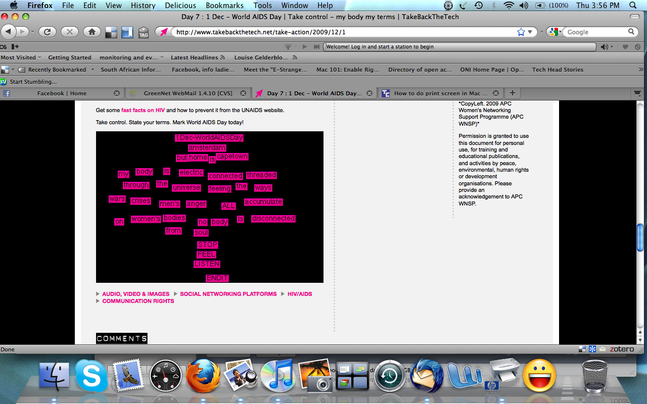
Task: Toggle the player's heart favorite icon
Action: click(x=625, y=47)
